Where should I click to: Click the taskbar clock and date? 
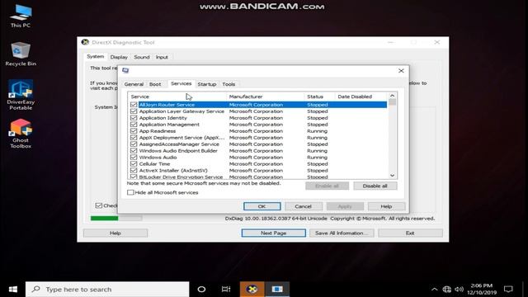click(482, 290)
